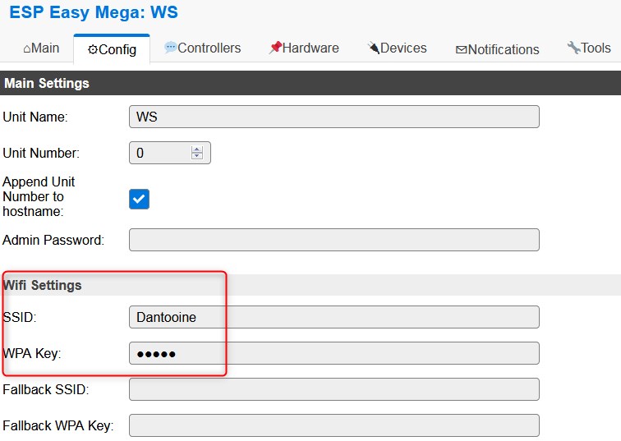621x441 pixels.
Task: Click into the Admin Password field
Action: pos(333,240)
